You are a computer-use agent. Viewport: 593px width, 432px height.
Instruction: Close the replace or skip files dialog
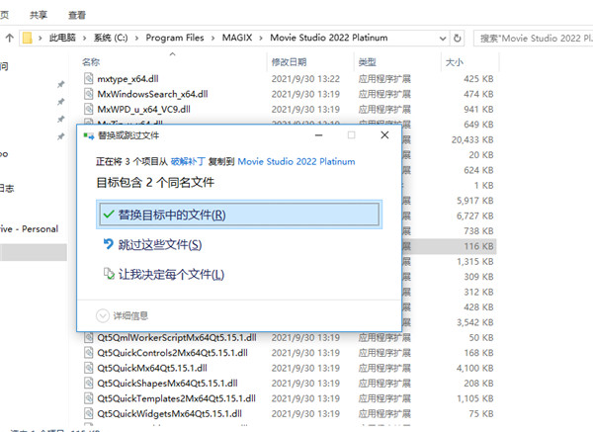(x=384, y=135)
